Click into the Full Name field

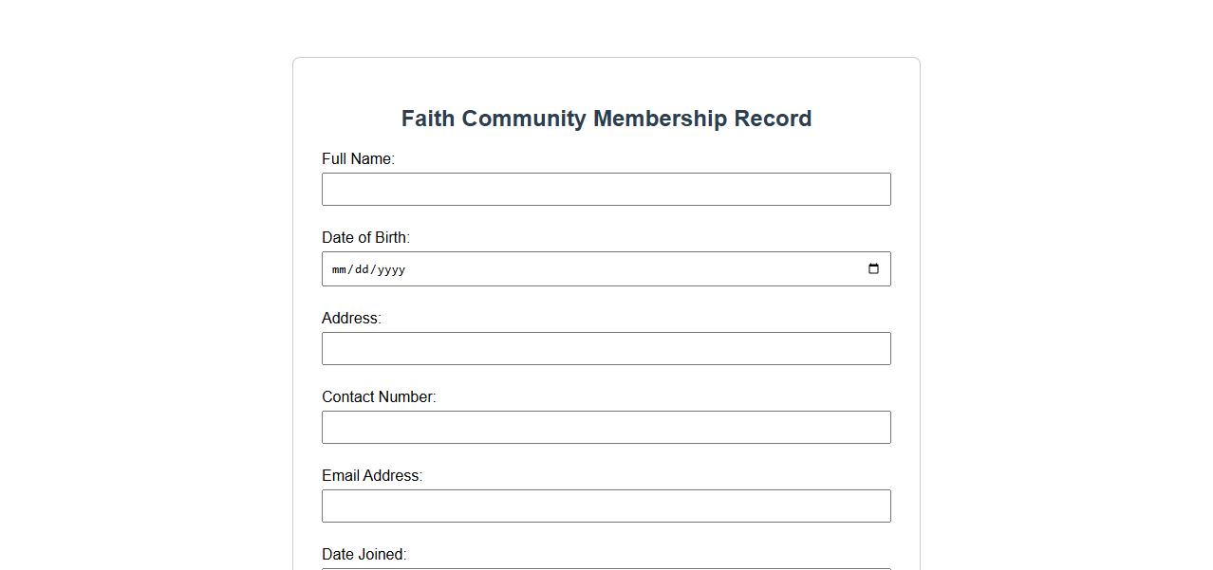[x=606, y=190]
